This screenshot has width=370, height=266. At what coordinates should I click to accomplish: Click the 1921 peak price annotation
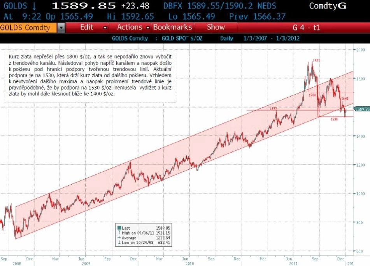[316, 60]
